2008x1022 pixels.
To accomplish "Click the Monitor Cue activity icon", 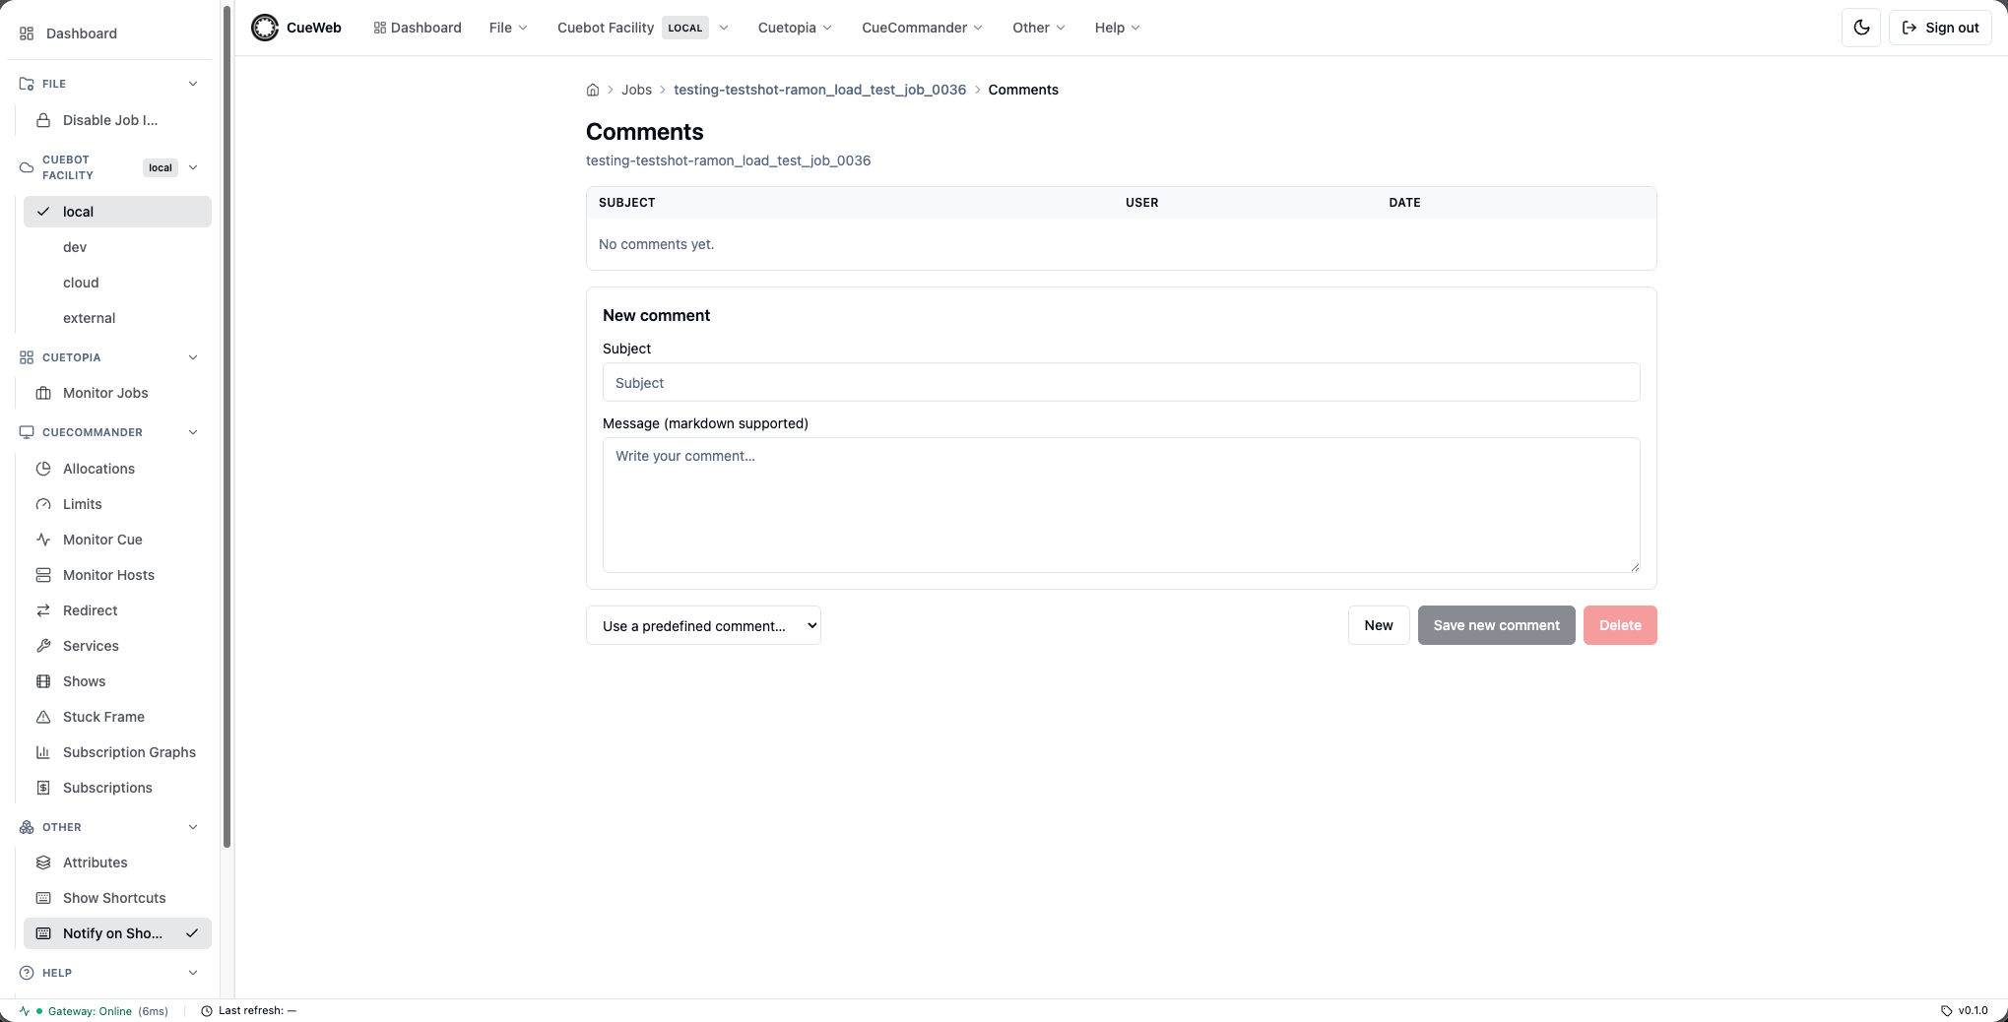I will point(43,540).
